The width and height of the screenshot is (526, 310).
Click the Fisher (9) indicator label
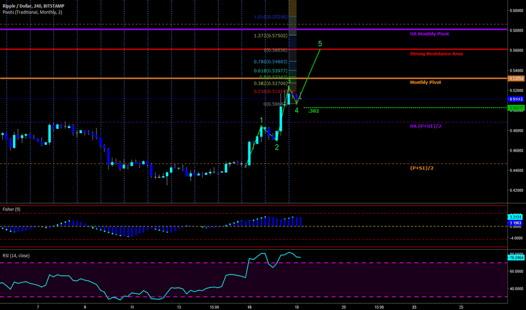click(11, 209)
